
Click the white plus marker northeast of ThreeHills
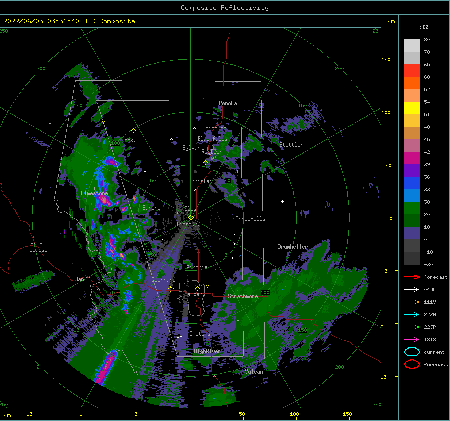(282, 201)
